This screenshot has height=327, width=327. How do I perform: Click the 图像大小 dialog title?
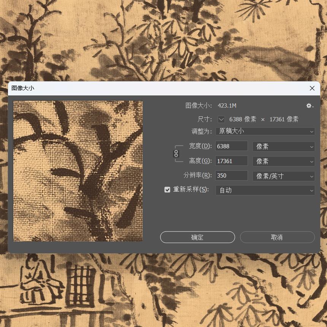coord(23,88)
